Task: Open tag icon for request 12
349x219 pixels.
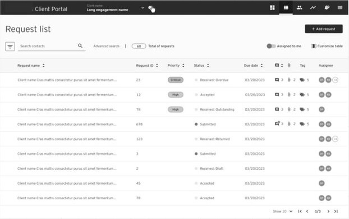Action: 302,94
